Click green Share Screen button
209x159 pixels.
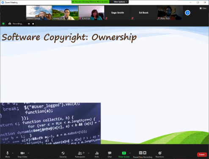point(124,154)
